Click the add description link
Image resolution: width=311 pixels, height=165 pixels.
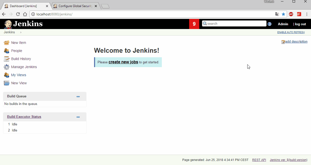[x=296, y=42]
